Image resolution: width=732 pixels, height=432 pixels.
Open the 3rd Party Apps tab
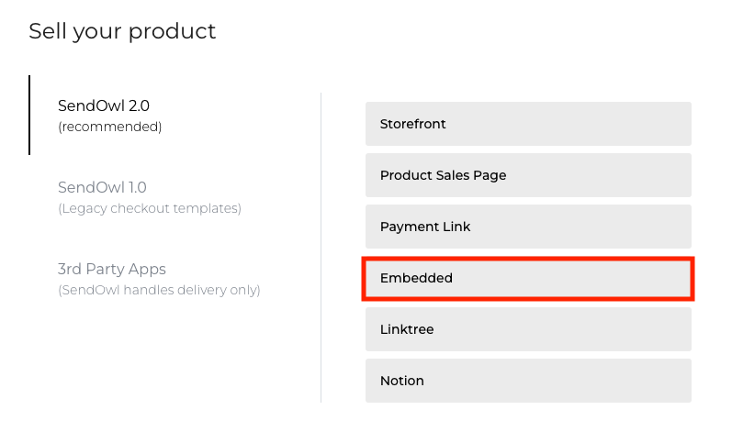pos(112,270)
